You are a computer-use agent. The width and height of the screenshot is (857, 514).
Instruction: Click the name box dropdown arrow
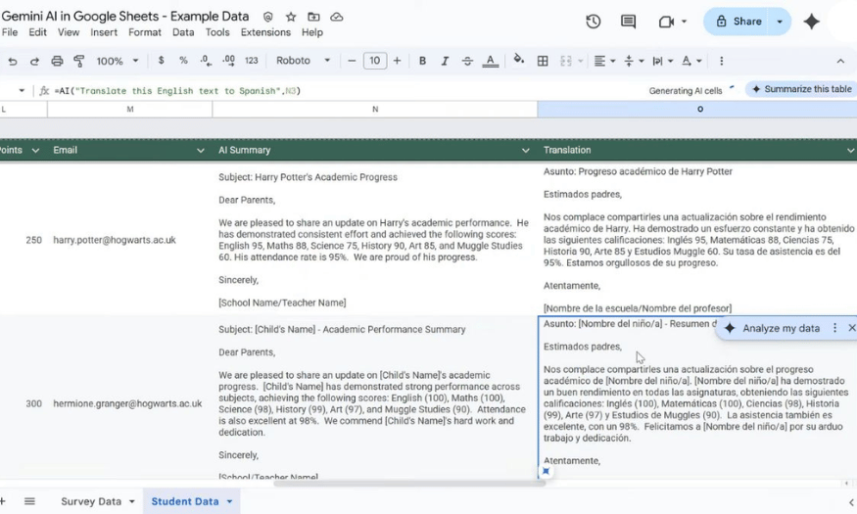tap(22, 91)
